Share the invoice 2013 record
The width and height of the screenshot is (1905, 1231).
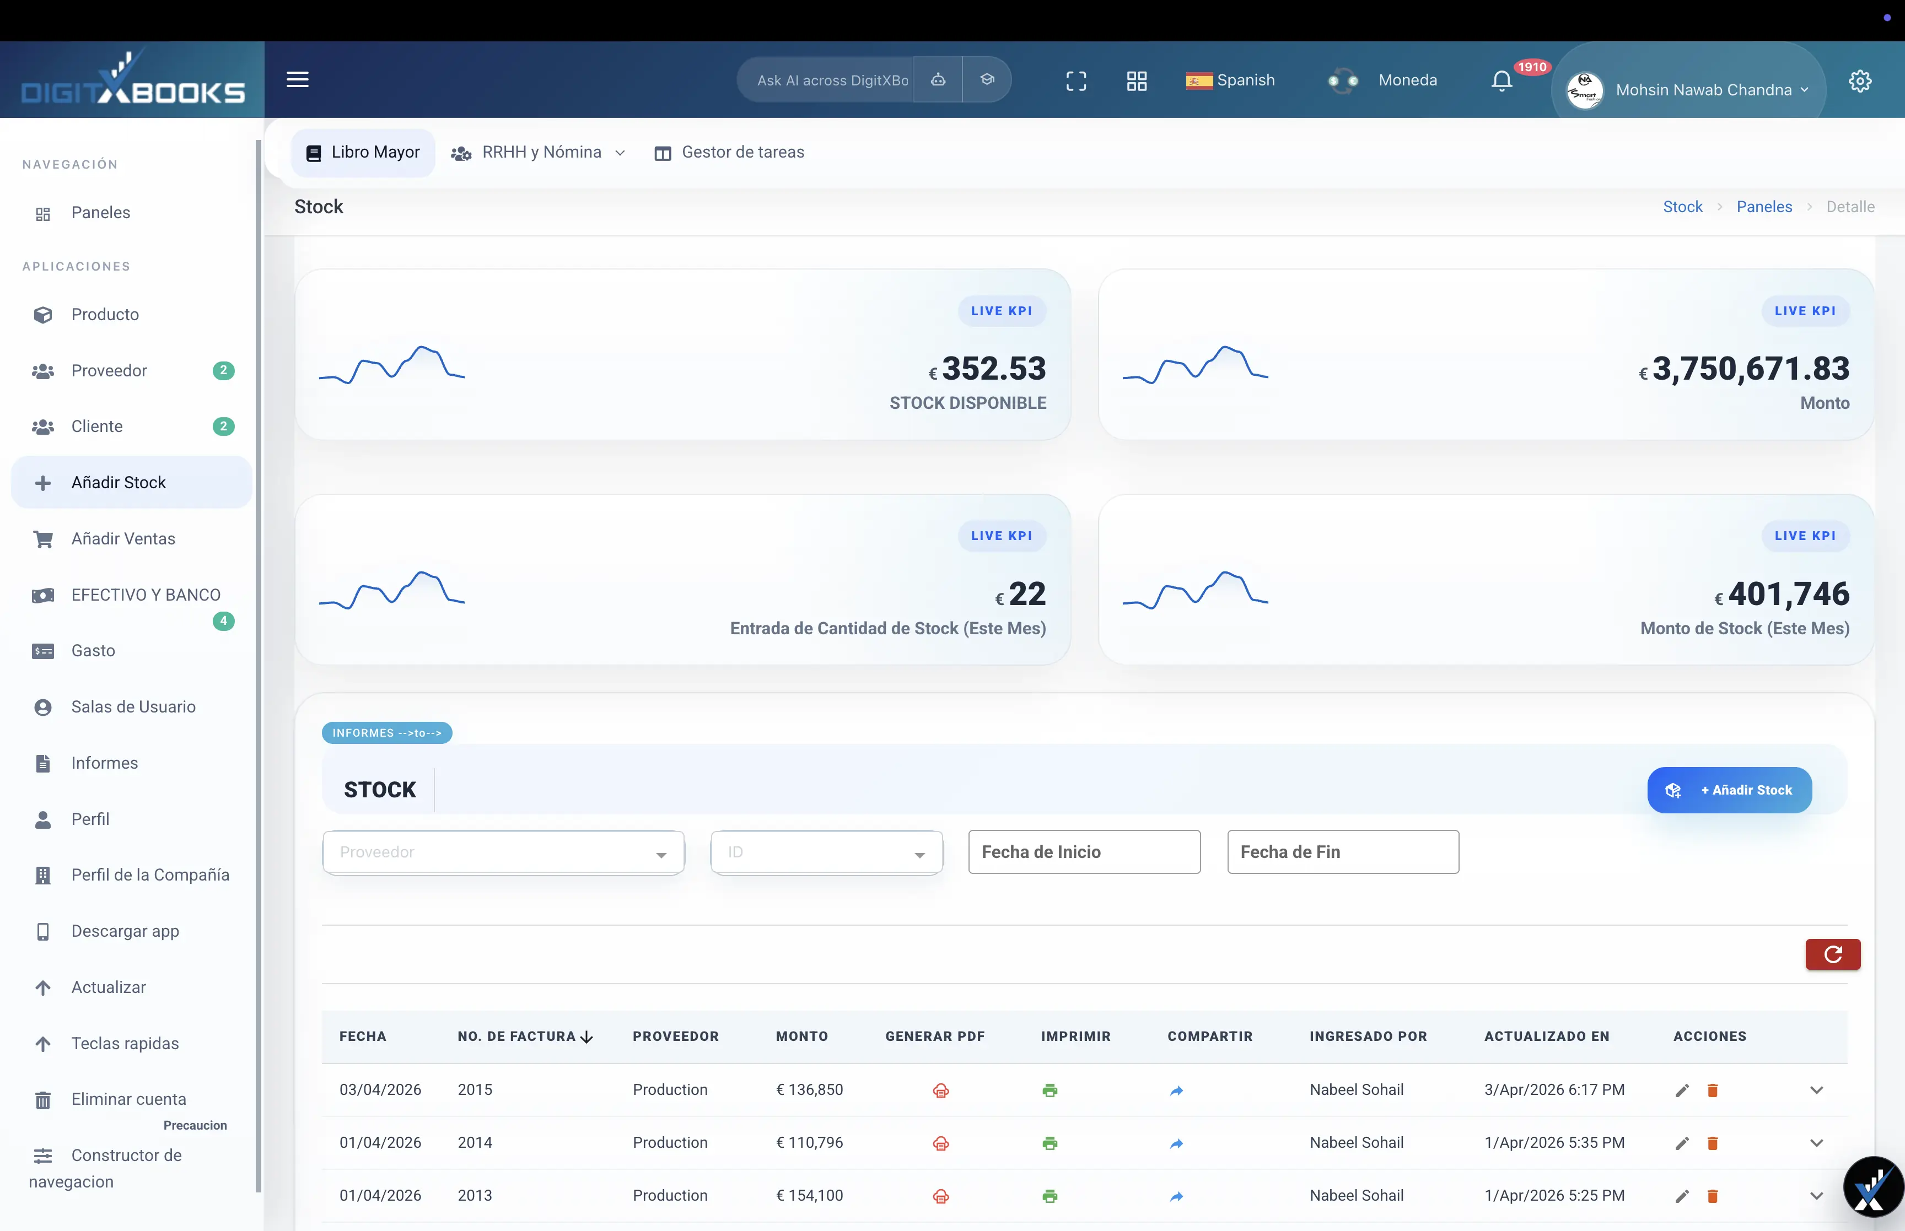[1176, 1197]
